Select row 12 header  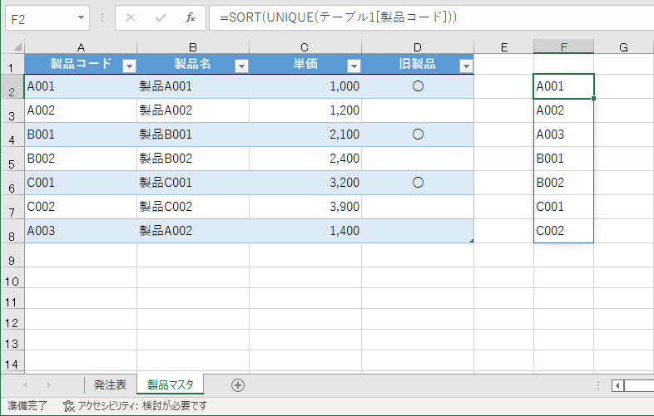(x=12, y=319)
